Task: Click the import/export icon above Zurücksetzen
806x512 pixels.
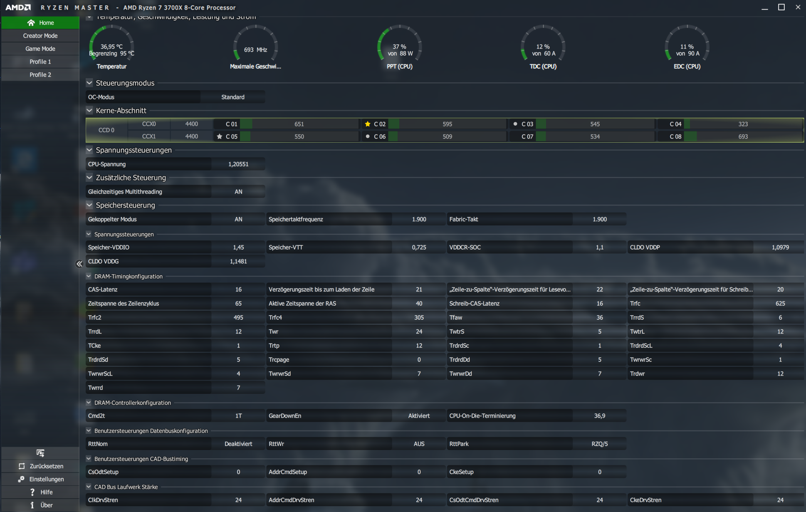Action: [40, 453]
